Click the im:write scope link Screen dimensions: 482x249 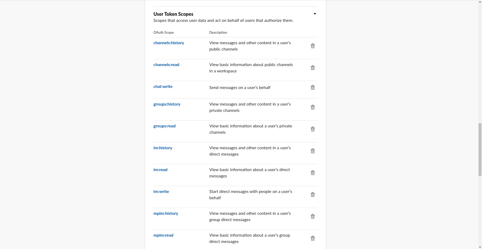161,192
